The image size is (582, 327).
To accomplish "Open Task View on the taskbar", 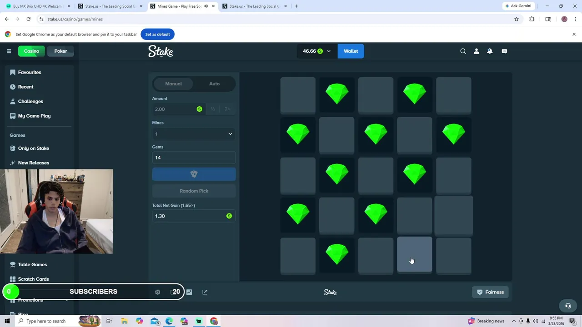I will [109, 321].
